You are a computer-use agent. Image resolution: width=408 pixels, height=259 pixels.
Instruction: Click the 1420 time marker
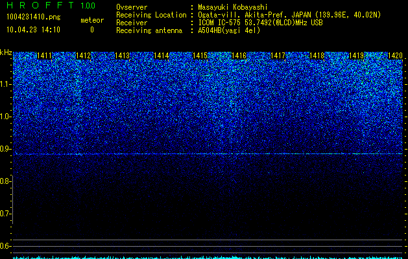point(395,56)
